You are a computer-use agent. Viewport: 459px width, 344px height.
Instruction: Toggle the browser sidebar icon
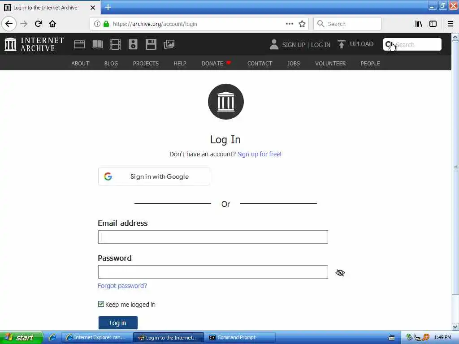433,24
